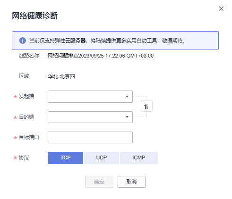Image resolution: width=232 pixels, height=199 pixels.
Task: Click the 华北-北京四 region value
Action: tap(61, 76)
